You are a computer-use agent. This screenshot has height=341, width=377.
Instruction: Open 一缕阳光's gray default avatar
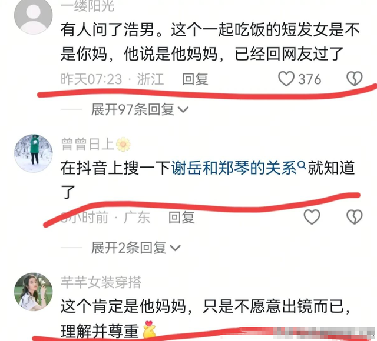[x=33, y=16]
